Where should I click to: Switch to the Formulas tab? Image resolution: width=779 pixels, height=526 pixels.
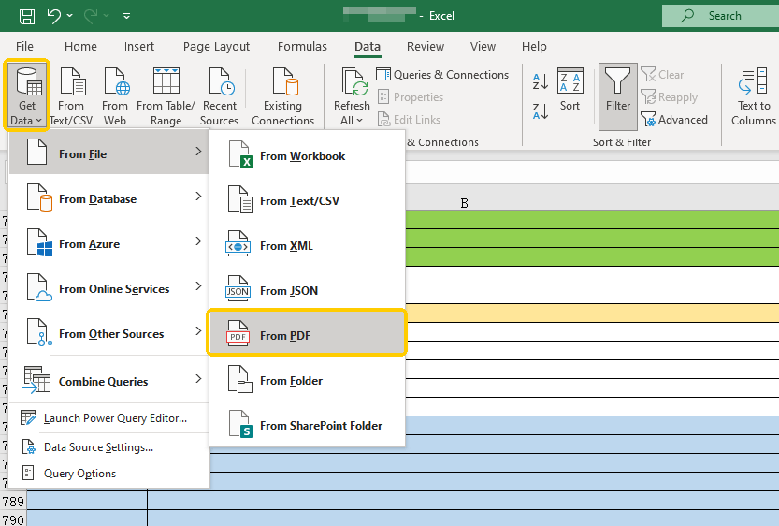tap(302, 46)
